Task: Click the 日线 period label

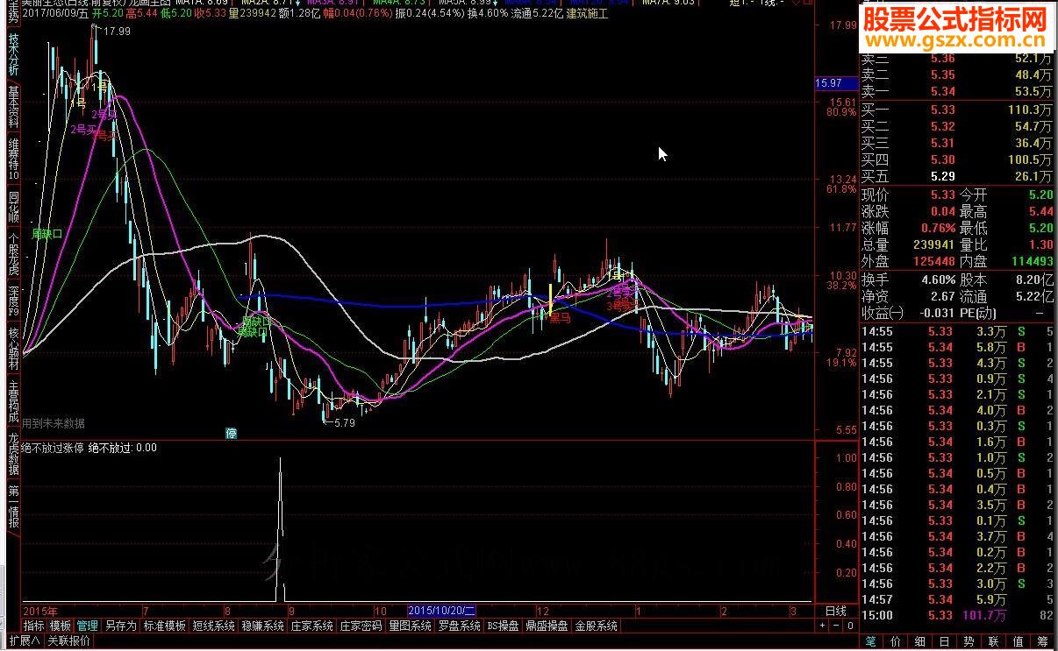Action: (x=835, y=611)
